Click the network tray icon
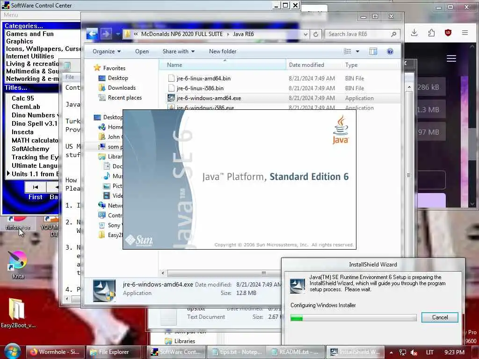The height and width of the screenshot is (359, 479). 403,352
